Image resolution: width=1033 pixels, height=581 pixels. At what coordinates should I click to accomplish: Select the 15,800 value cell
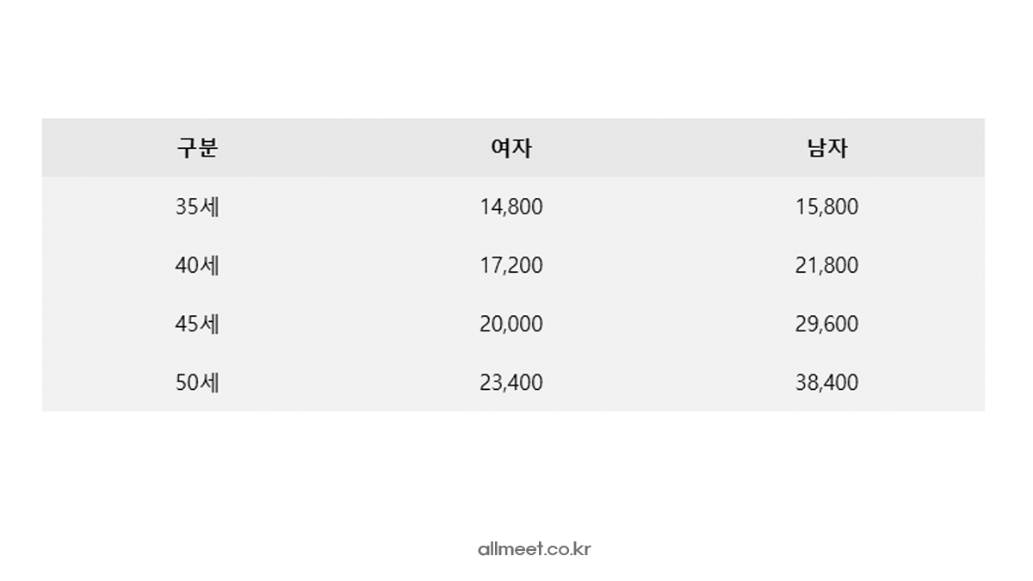coord(826,207)
